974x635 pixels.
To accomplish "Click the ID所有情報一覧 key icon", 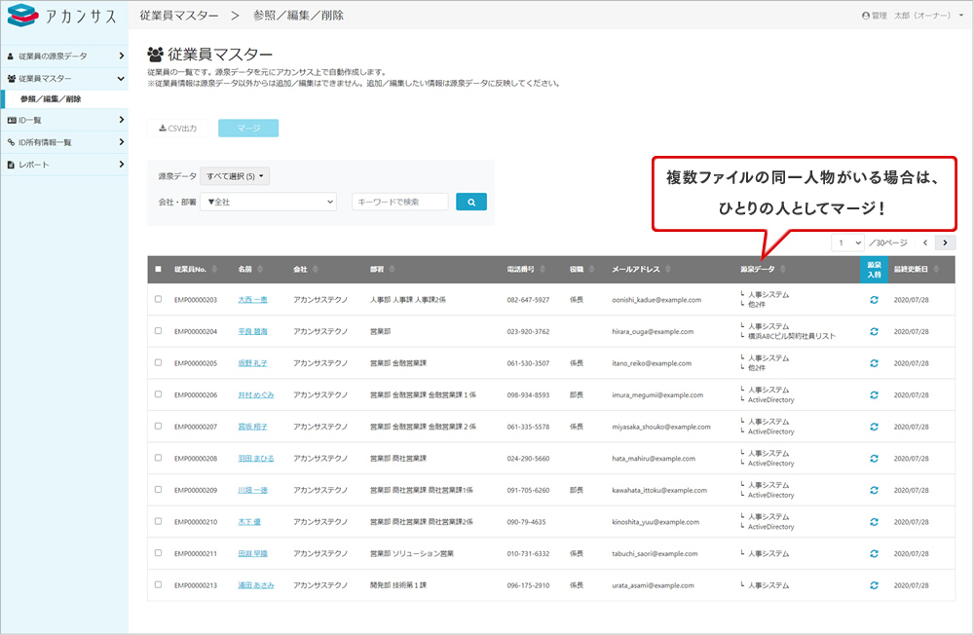I will [11, 142].
